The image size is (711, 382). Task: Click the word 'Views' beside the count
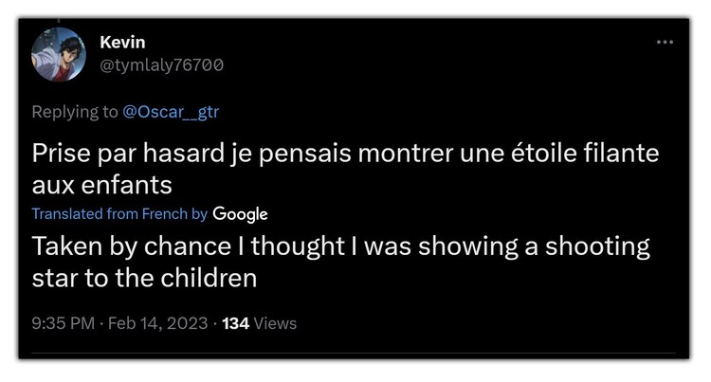coord(275,323)
